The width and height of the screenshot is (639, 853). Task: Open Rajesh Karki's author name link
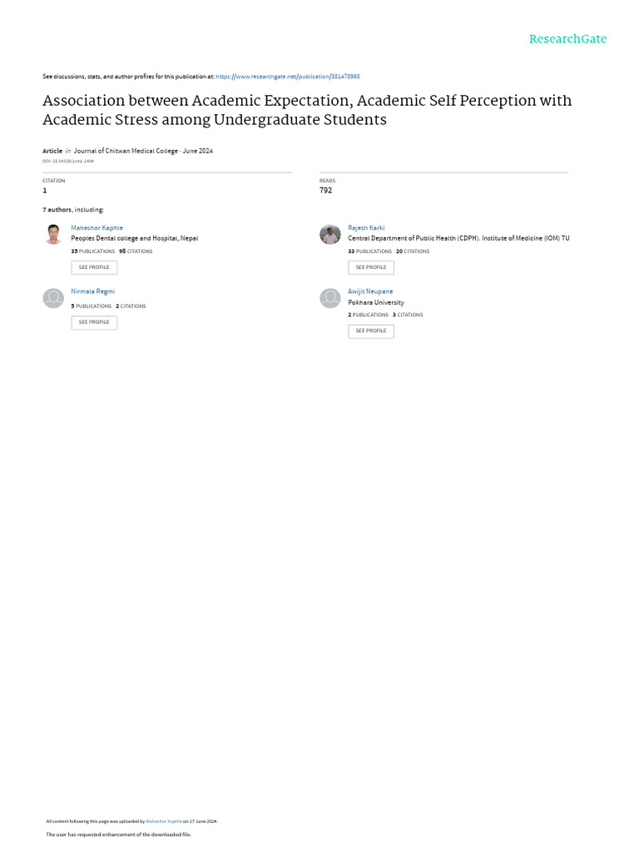click(x=366, y=227)
